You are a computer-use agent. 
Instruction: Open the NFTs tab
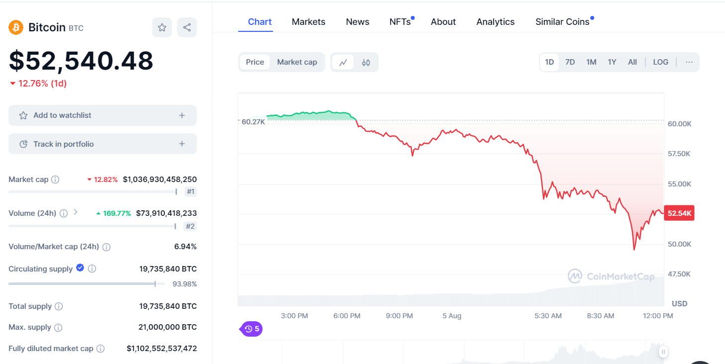[401, 22]
